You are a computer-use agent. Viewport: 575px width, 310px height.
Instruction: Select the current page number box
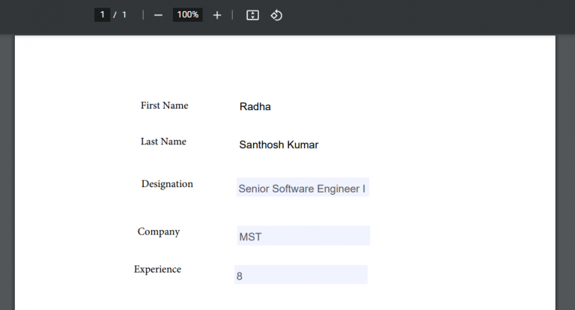click(x=103, y=15)
